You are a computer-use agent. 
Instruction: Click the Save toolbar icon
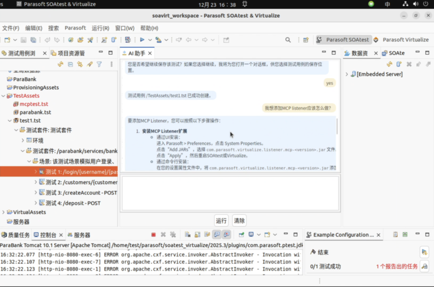pyautogui.click(x=24, y=40)
